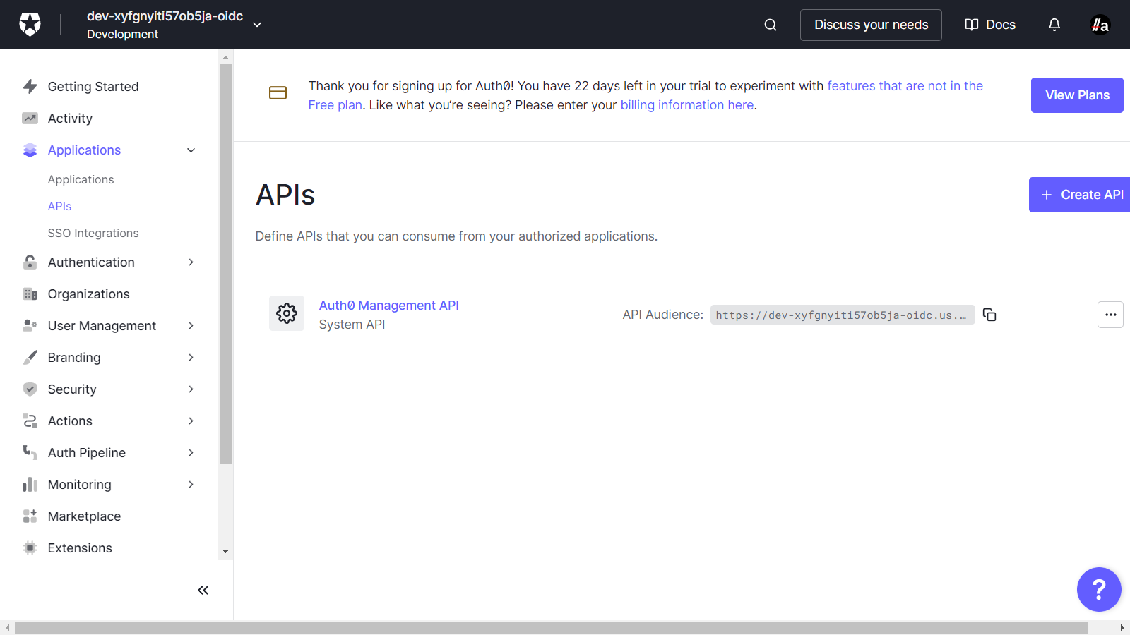
Task: Click the Create API button
Action: click(x=1081, y=195)
